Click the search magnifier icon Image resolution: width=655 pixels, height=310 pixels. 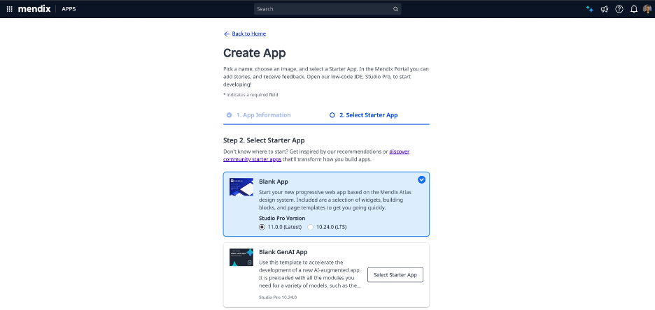click(395, 9)
